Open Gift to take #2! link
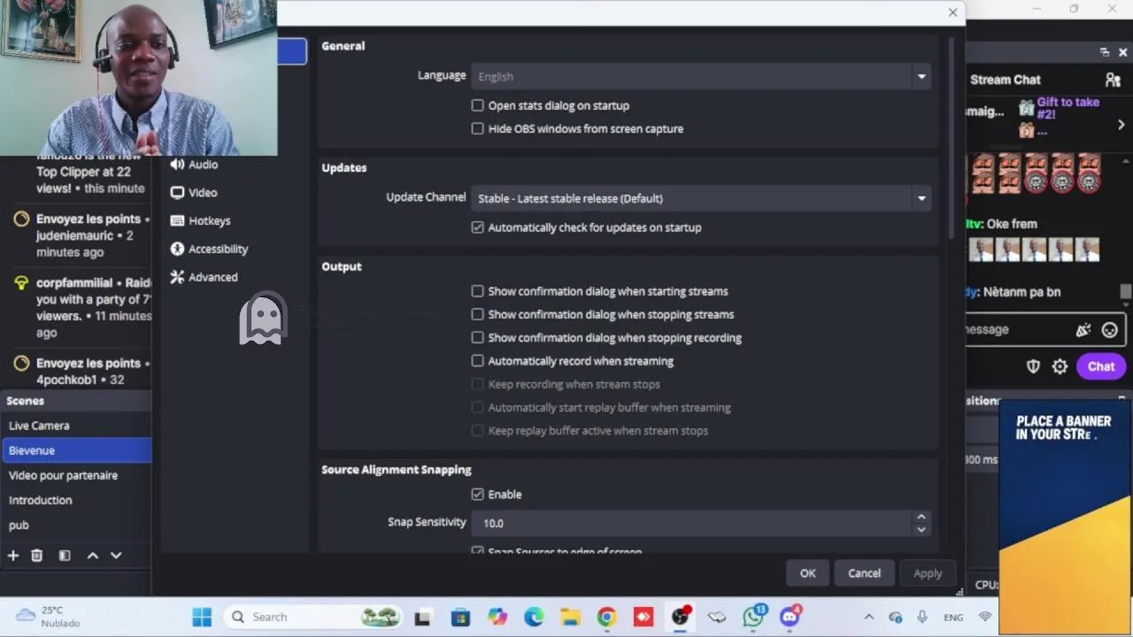1133x637 pixels. [1067, 108]
